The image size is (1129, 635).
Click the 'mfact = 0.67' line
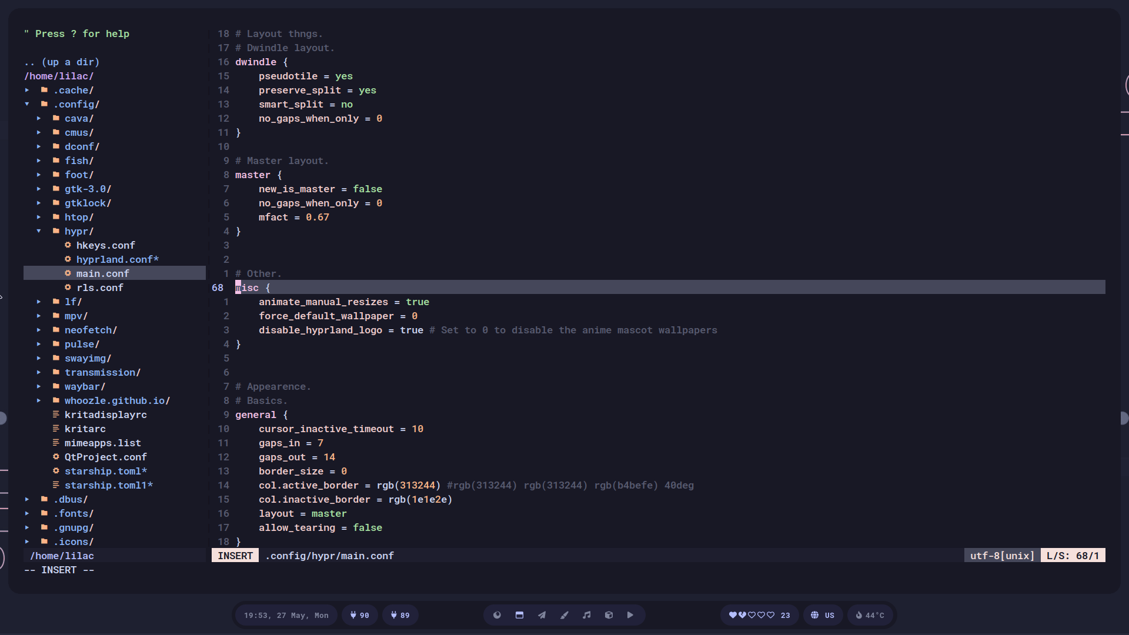(294, 217)
